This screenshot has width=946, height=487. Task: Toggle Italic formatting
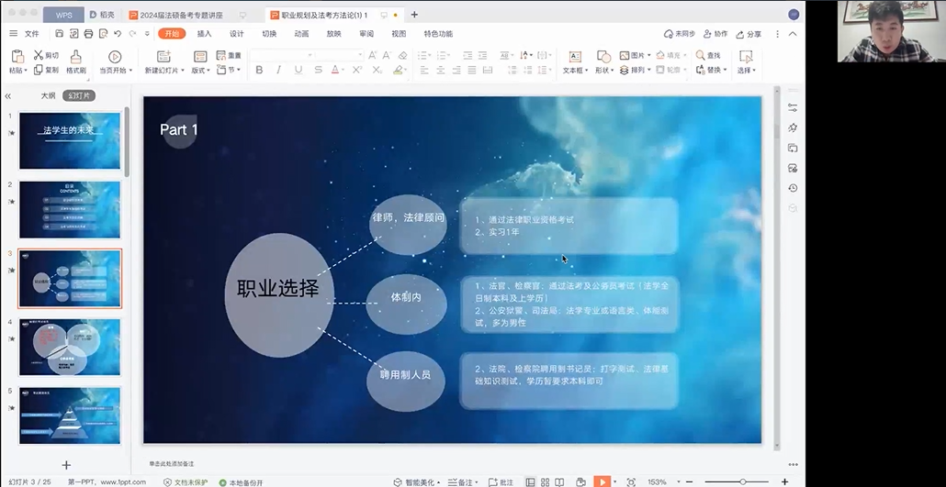279,70
